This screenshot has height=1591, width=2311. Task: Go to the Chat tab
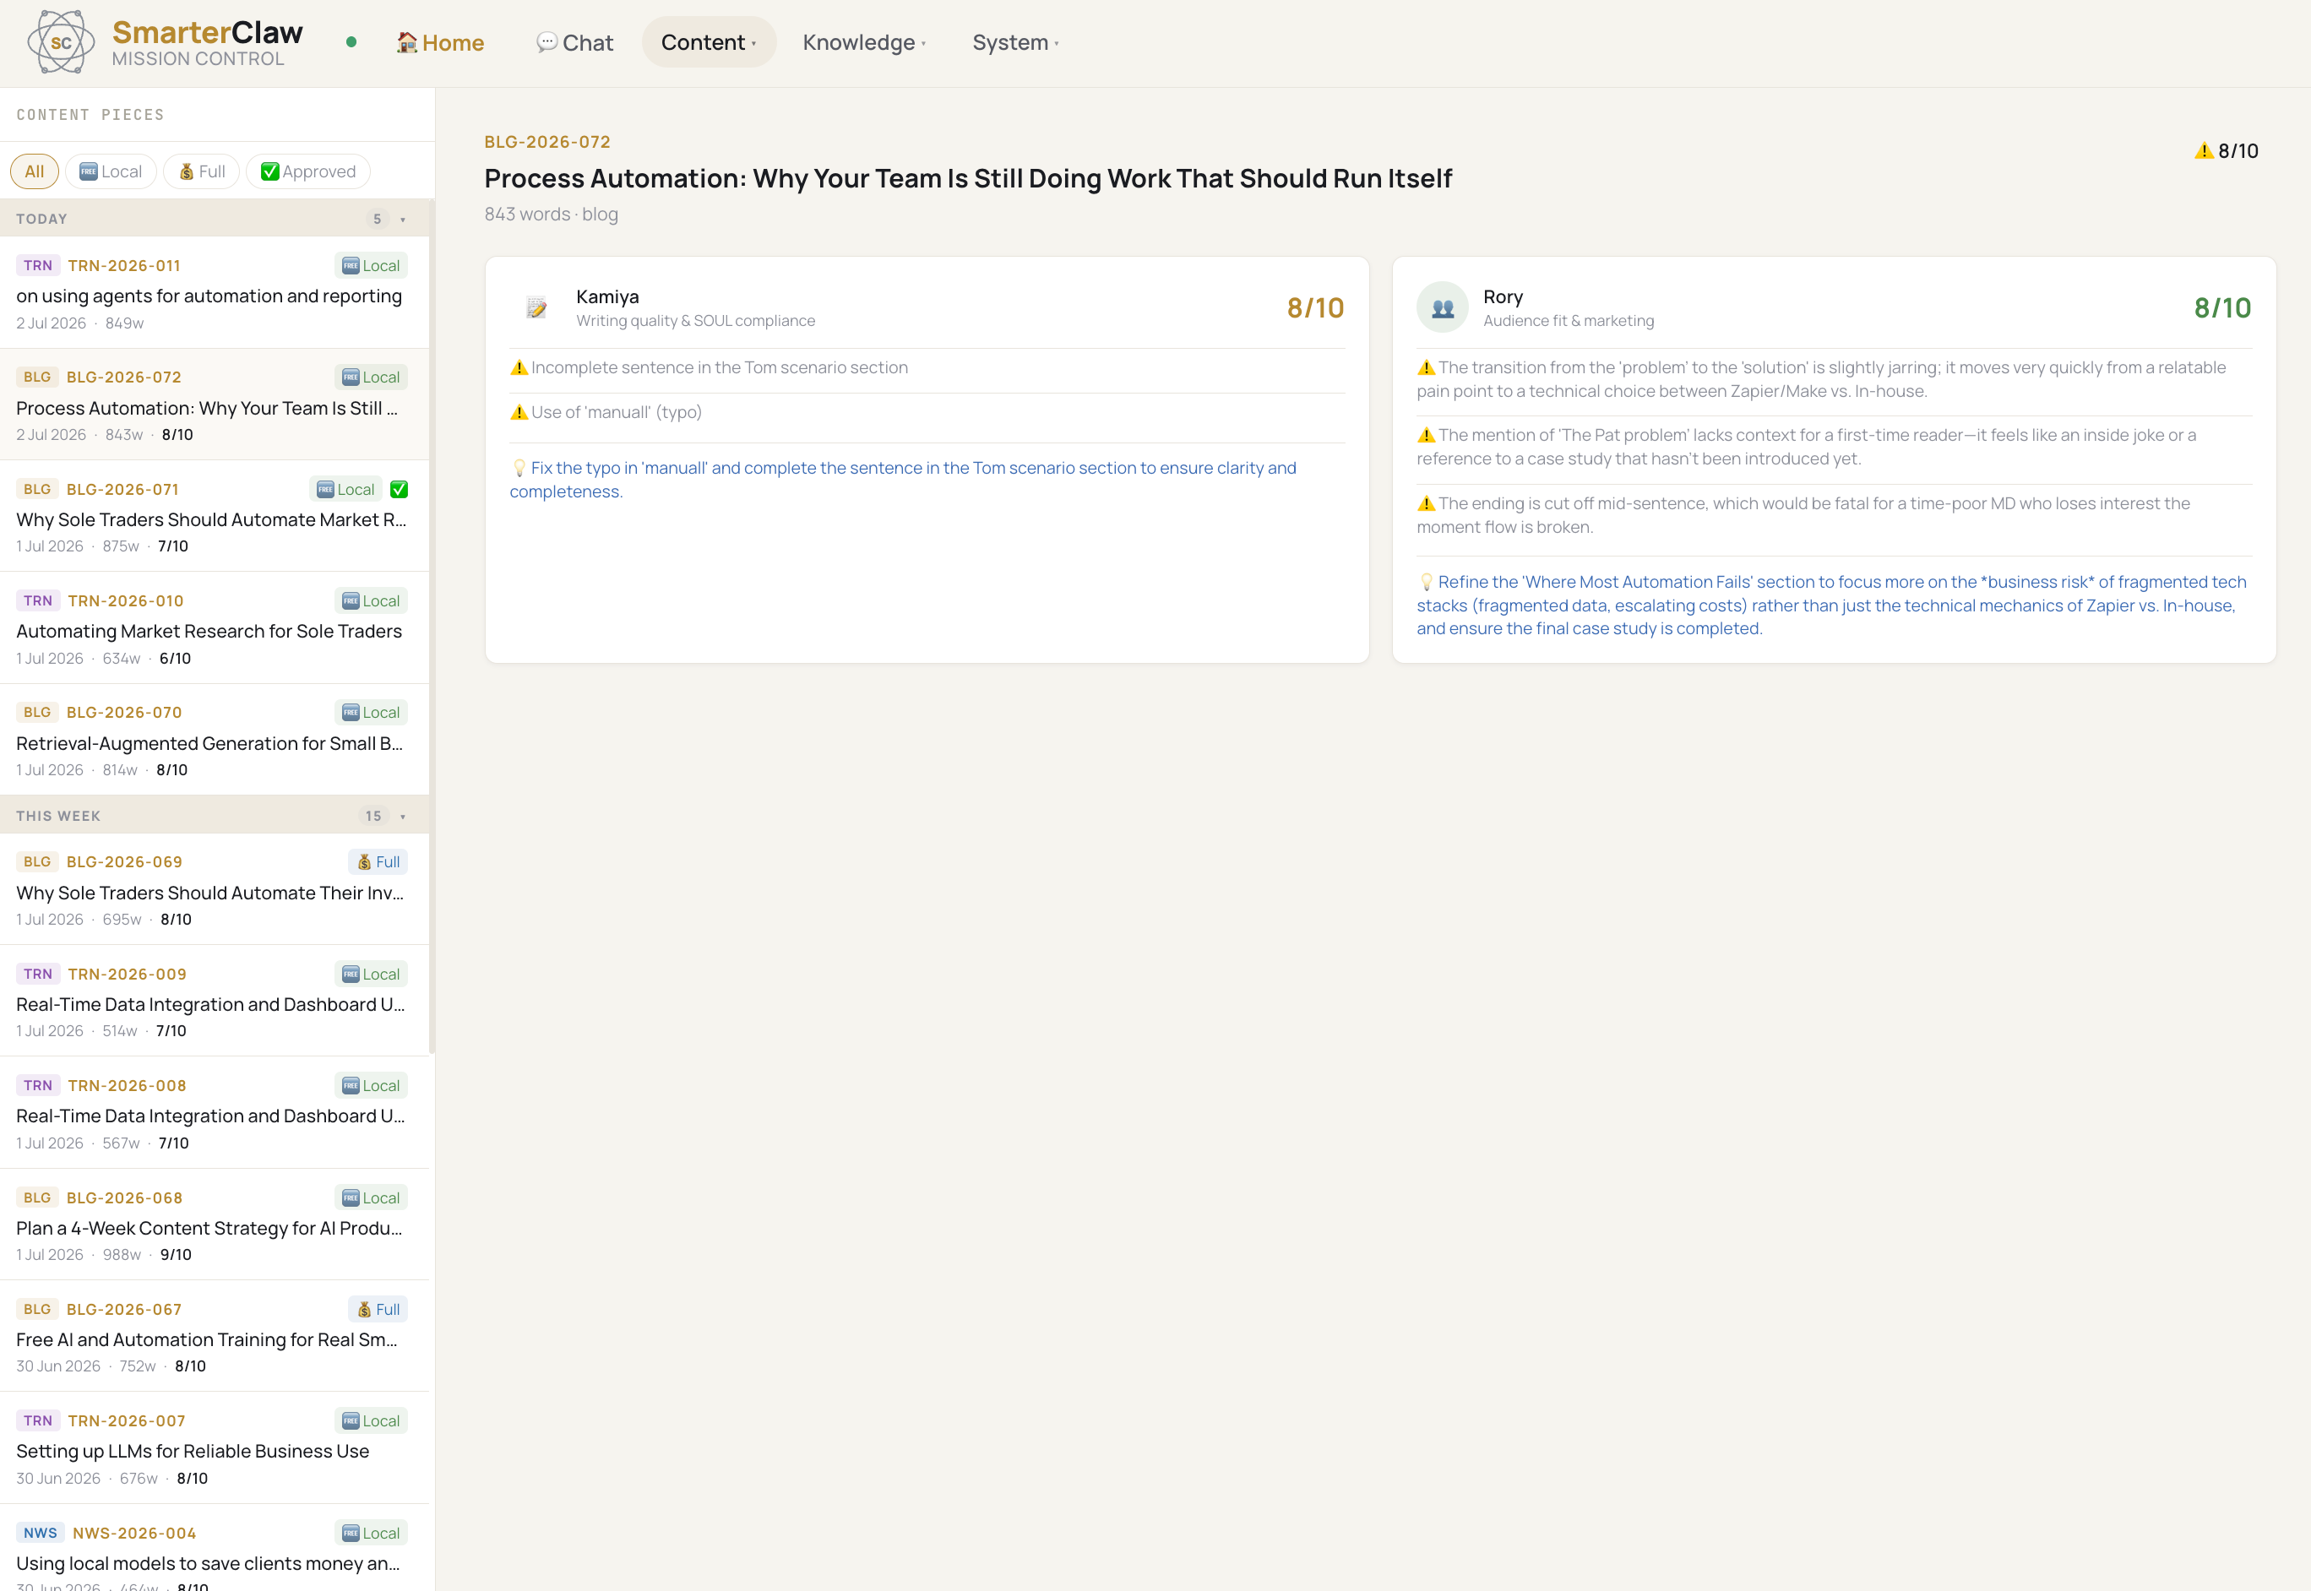(574, 42)
